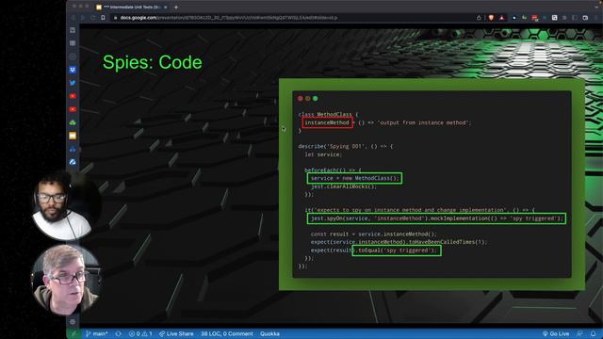Open the remote window status bar button
This screenshot has height=339, width=603.
pos(73,333)
